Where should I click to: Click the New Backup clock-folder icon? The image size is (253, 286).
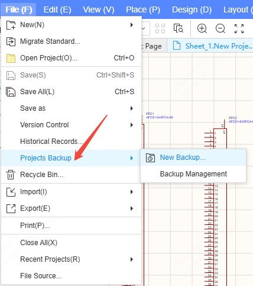click(x=150, y=158)
